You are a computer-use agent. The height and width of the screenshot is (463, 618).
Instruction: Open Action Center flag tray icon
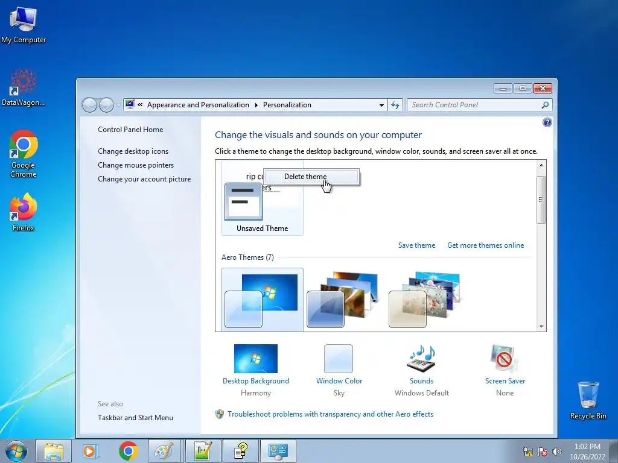pyautogui.click(x=543, y=452)
